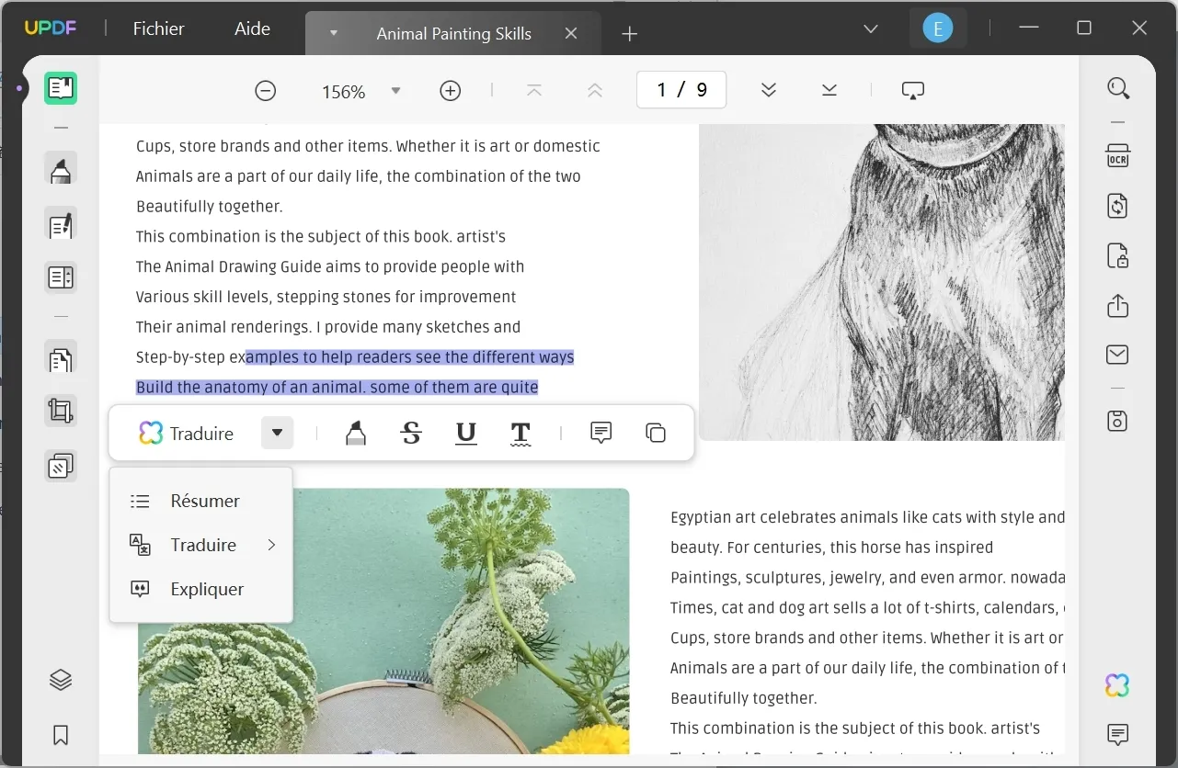Open the Protect PDF lock icon
Image resolution: width=1178 pixels, height=768 pixels.
pos(1118,255)
